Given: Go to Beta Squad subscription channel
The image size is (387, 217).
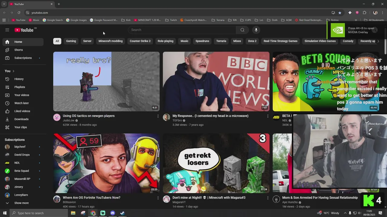Looking at the screenshot, I should tap(23, 171).
